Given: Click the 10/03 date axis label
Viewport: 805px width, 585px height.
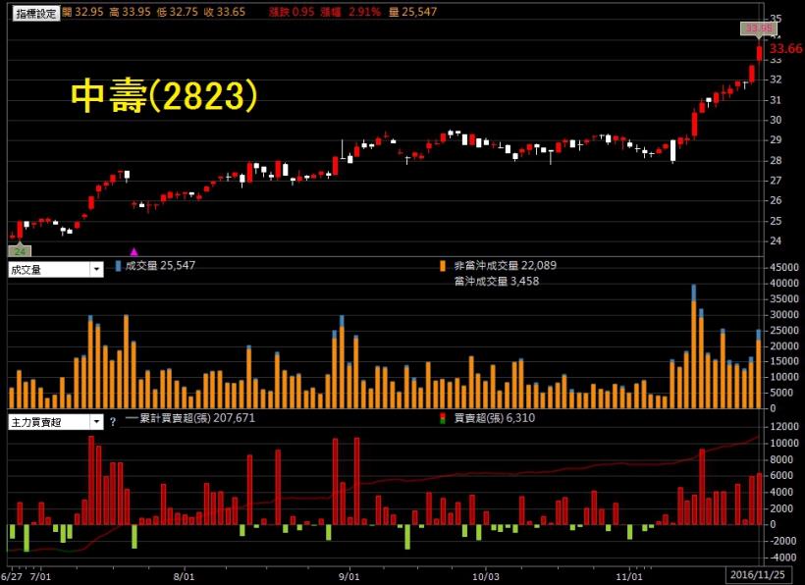Looking at the screenshot, I should click(486, 576).
